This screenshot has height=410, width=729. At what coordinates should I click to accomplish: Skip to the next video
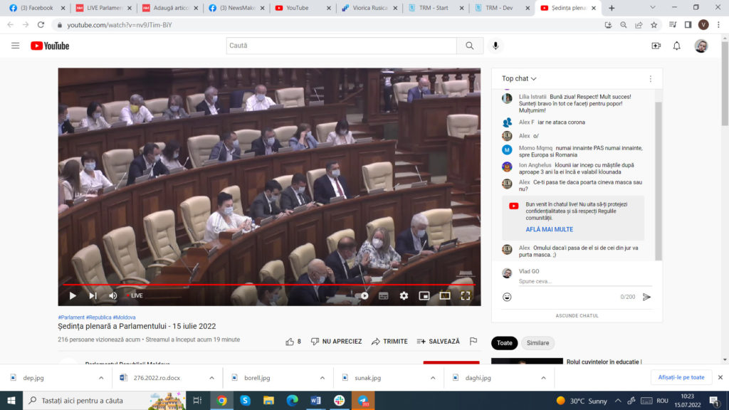(93, 295)
